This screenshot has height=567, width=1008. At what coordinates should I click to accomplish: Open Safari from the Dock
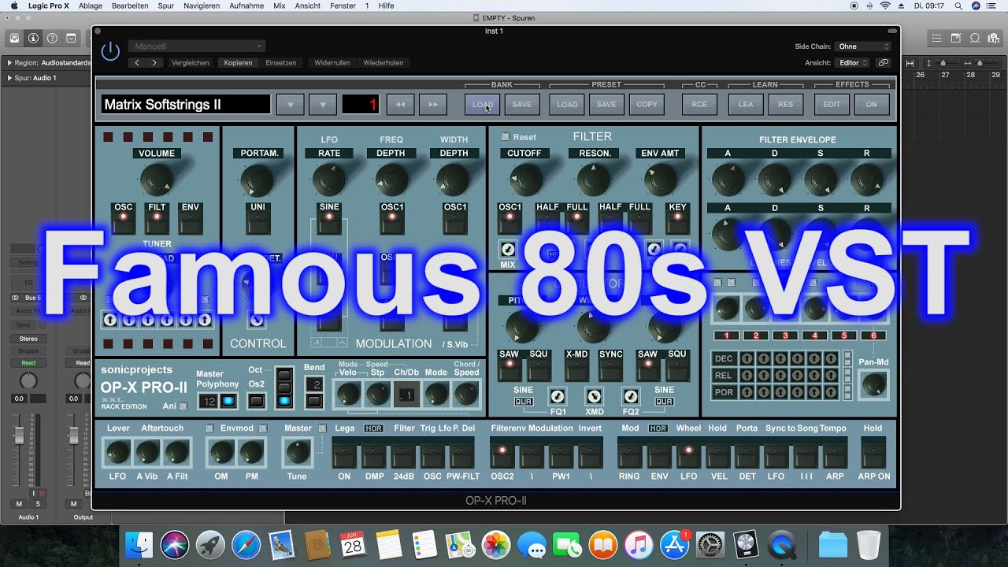click(246, 545)
